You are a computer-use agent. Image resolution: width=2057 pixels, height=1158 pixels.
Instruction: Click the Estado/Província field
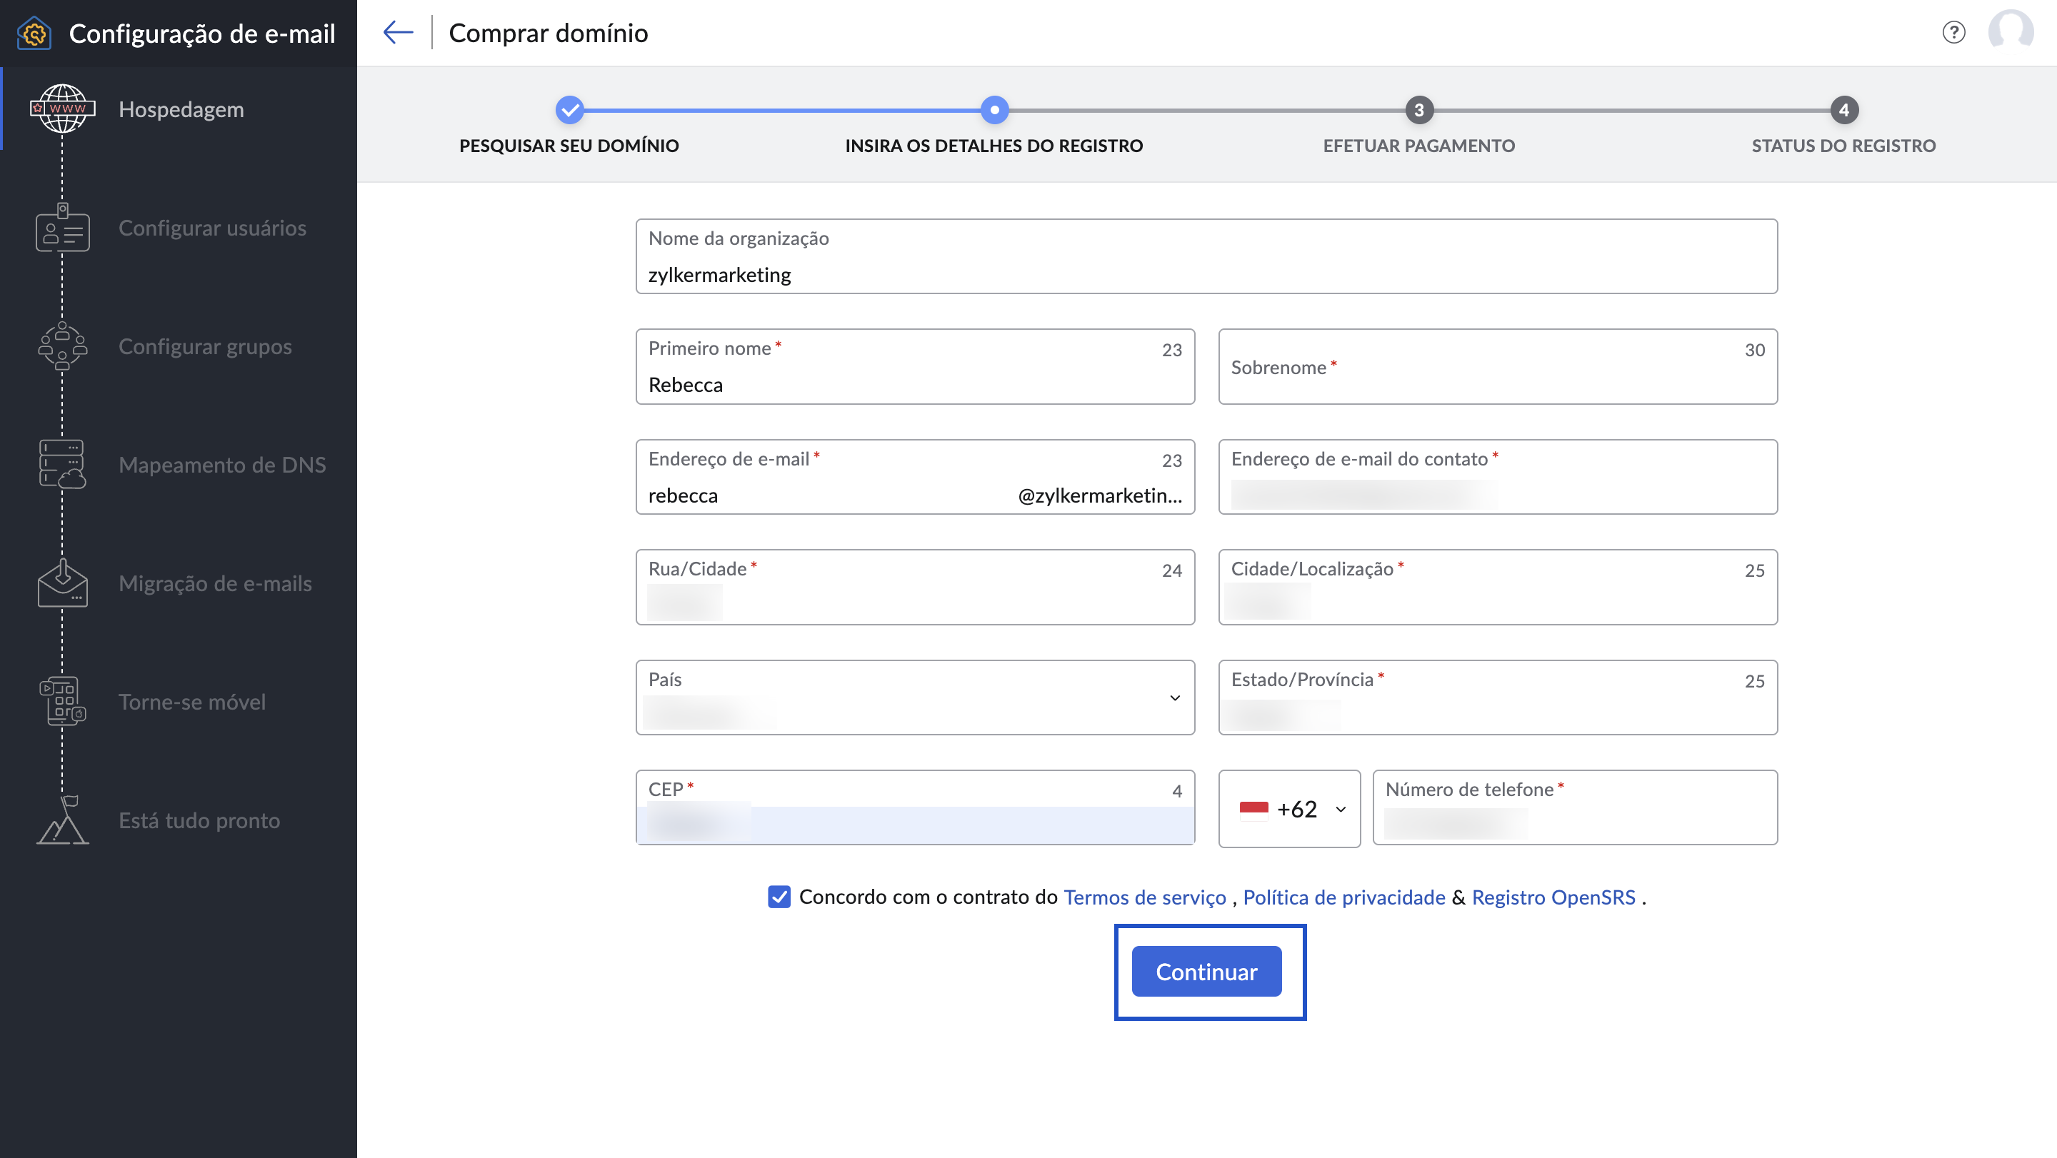(1498, 698)
